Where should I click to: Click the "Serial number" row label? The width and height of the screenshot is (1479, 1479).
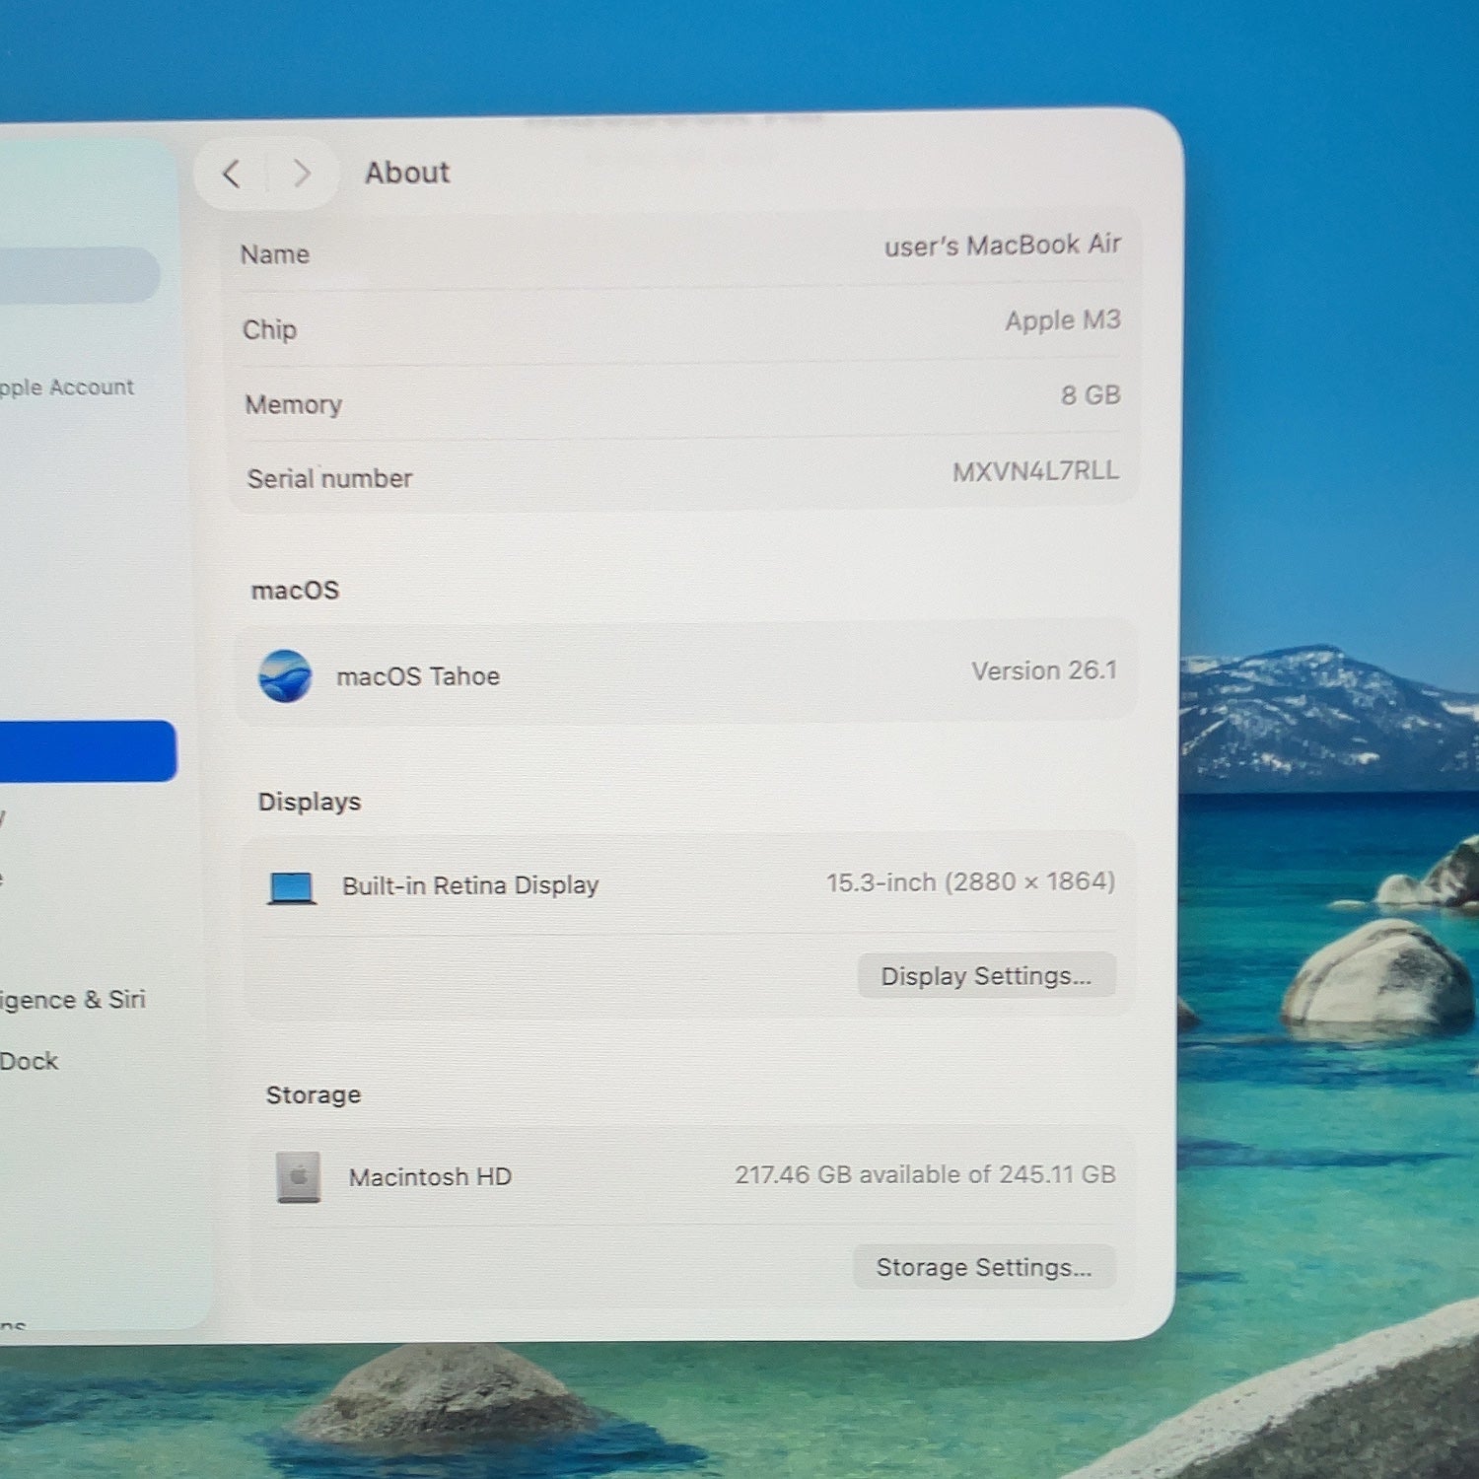[x=329, y=478]
